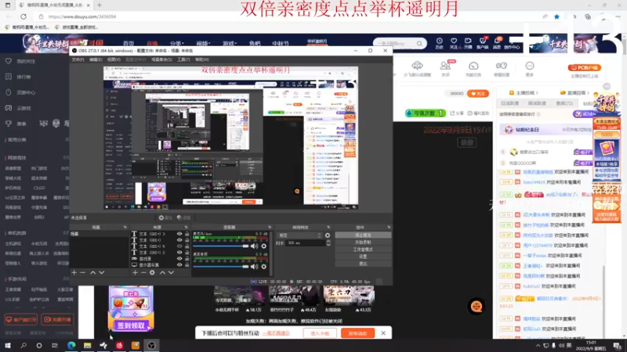Image resolution: width=627 pixels, height=352 pixels.
Task: Move source up arrow in OBS sources toolbar
Action: pos(162,272)
